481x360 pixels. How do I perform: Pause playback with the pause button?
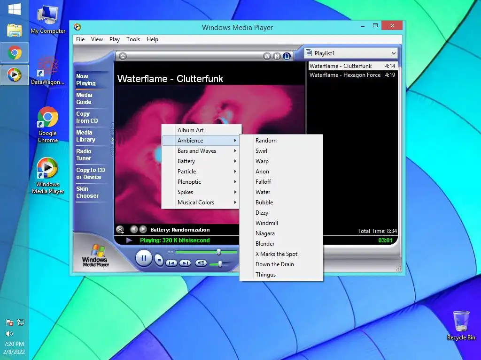tap(144, 258)
